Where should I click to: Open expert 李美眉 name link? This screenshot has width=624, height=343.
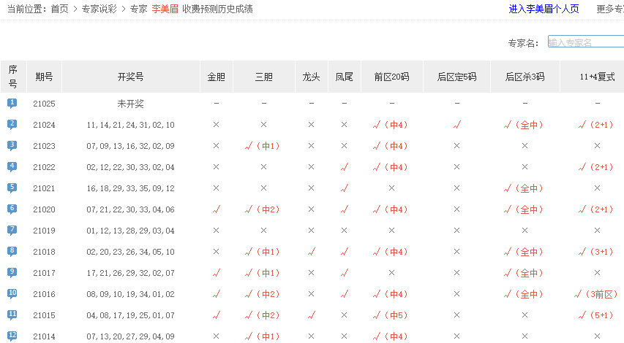(x=165, y=9)
